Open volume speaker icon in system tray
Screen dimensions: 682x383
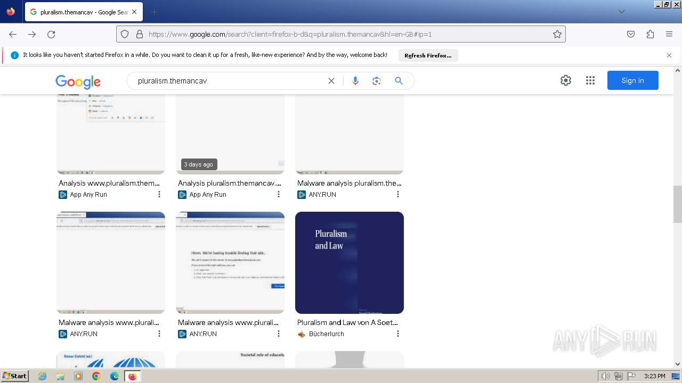coord(606,376)
